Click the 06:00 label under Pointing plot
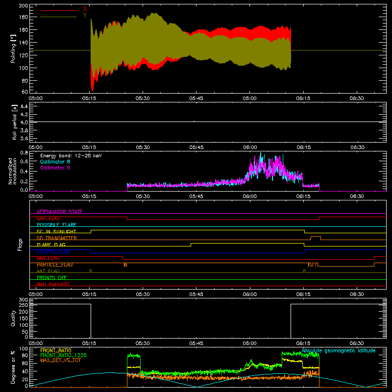 tap(250, 98)
